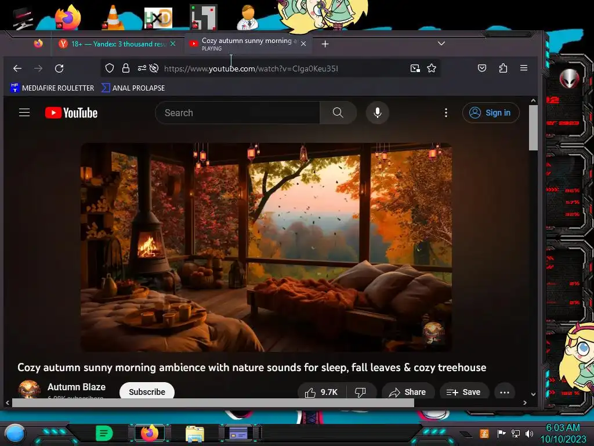Click horizontal scrollbar at page bottom
The width and height of the screenshot is (594, 446).
pyautogui.click(x=213, y=403)
